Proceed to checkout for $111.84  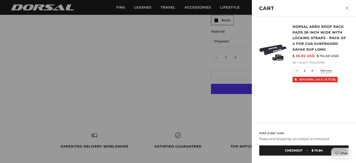(304, 151)
